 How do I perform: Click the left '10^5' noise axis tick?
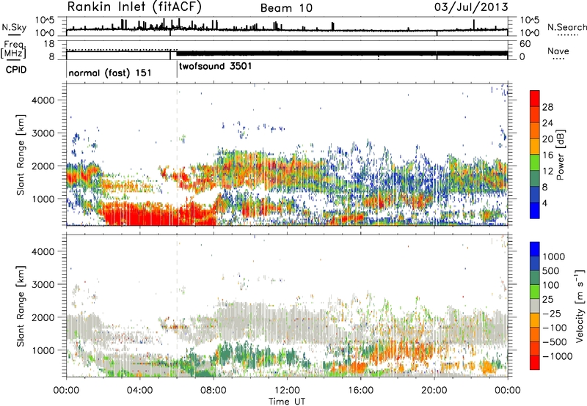pos(45,20)
